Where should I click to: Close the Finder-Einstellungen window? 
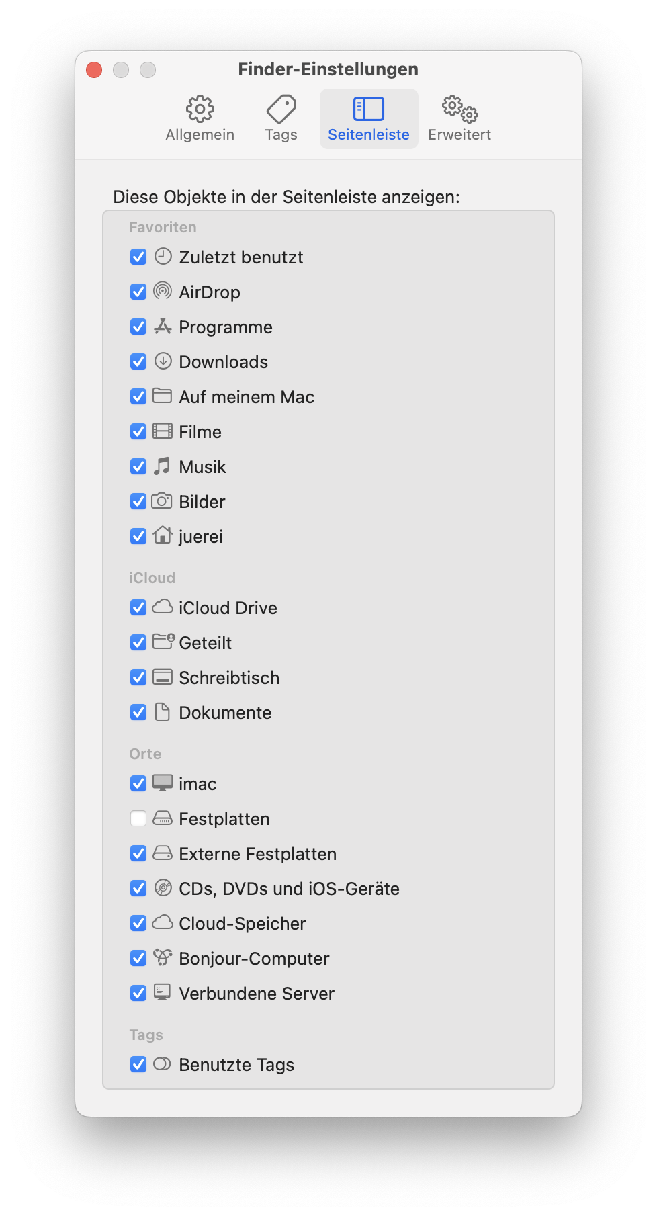(x=94, y=70)
